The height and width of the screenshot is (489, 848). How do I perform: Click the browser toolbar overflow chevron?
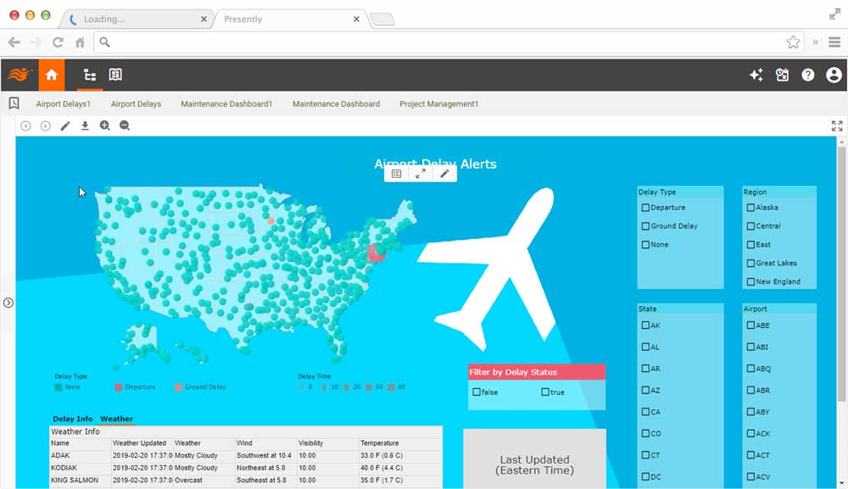click(x=815, y=42)
